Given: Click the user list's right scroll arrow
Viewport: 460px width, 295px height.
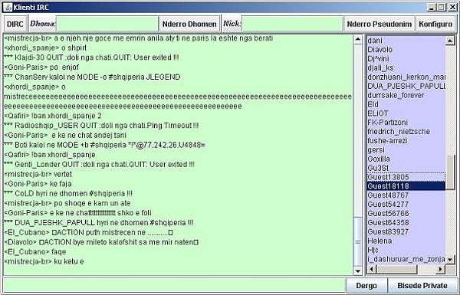Looking at the screenshot, I should (440, 269).
